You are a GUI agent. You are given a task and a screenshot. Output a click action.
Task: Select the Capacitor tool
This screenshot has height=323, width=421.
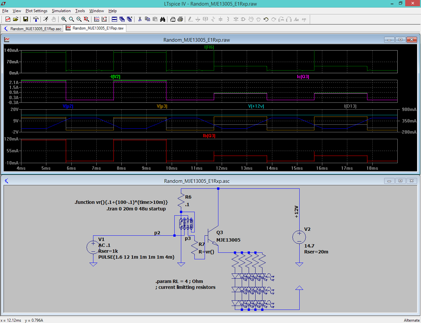click(221, 19)
